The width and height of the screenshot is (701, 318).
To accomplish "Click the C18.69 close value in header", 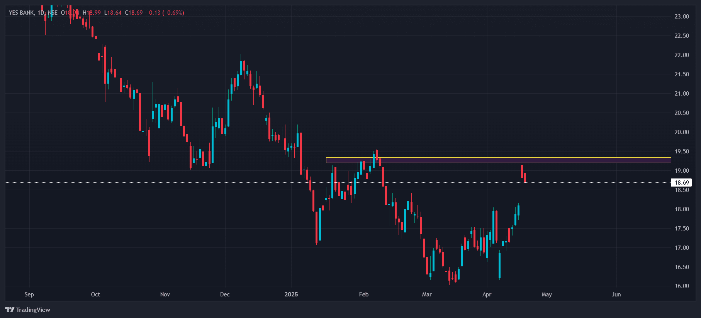I will coord(134,13).
